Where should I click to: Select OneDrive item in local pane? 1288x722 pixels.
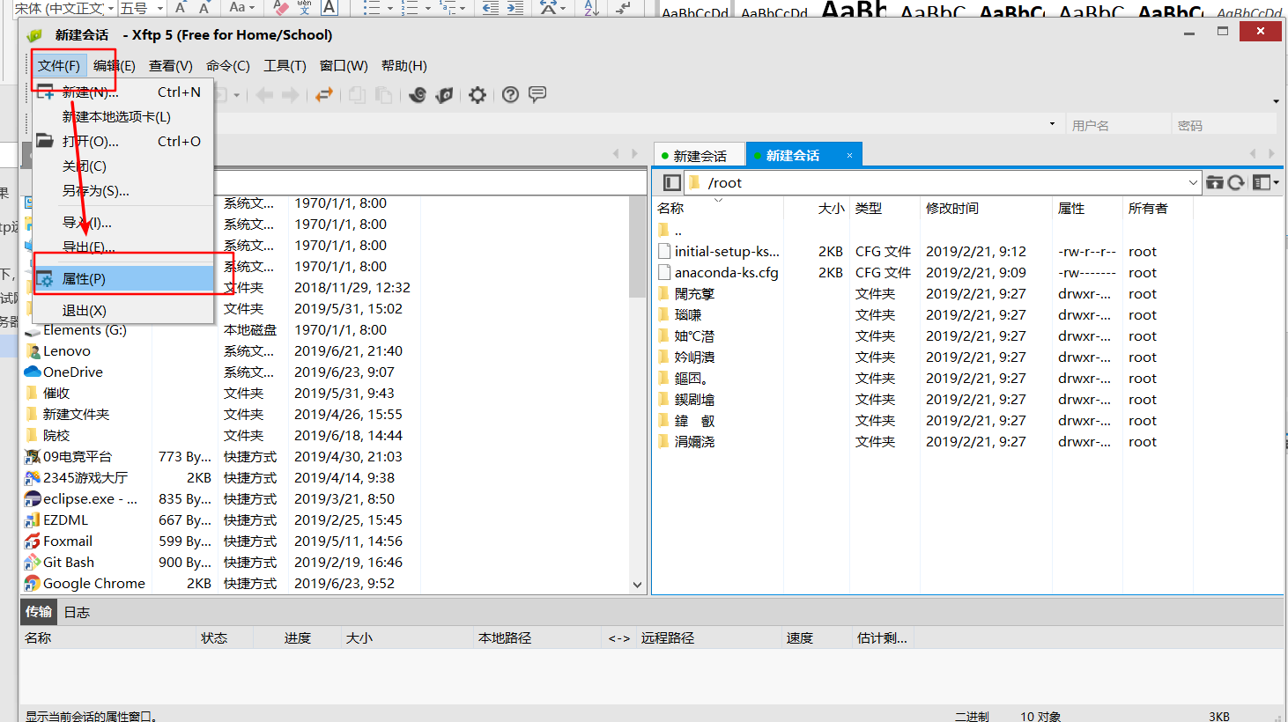coord(72,372)
